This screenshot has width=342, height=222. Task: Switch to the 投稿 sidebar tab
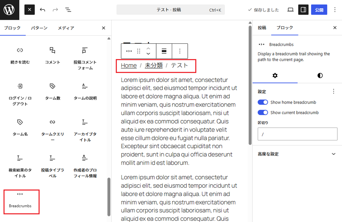point(262,28)
